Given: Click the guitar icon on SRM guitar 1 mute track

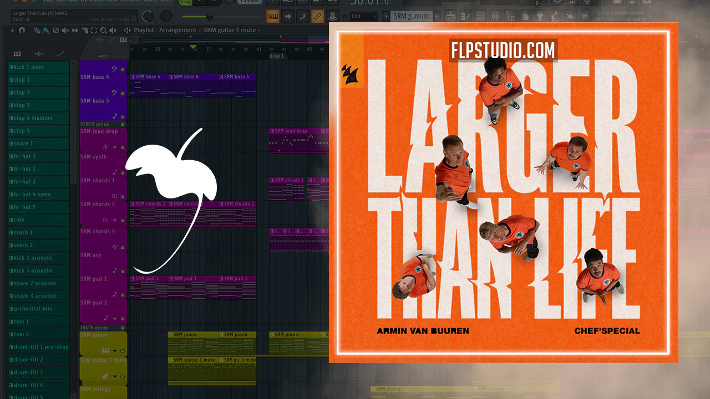Looking at the screenshot, I should click(105, 376).
